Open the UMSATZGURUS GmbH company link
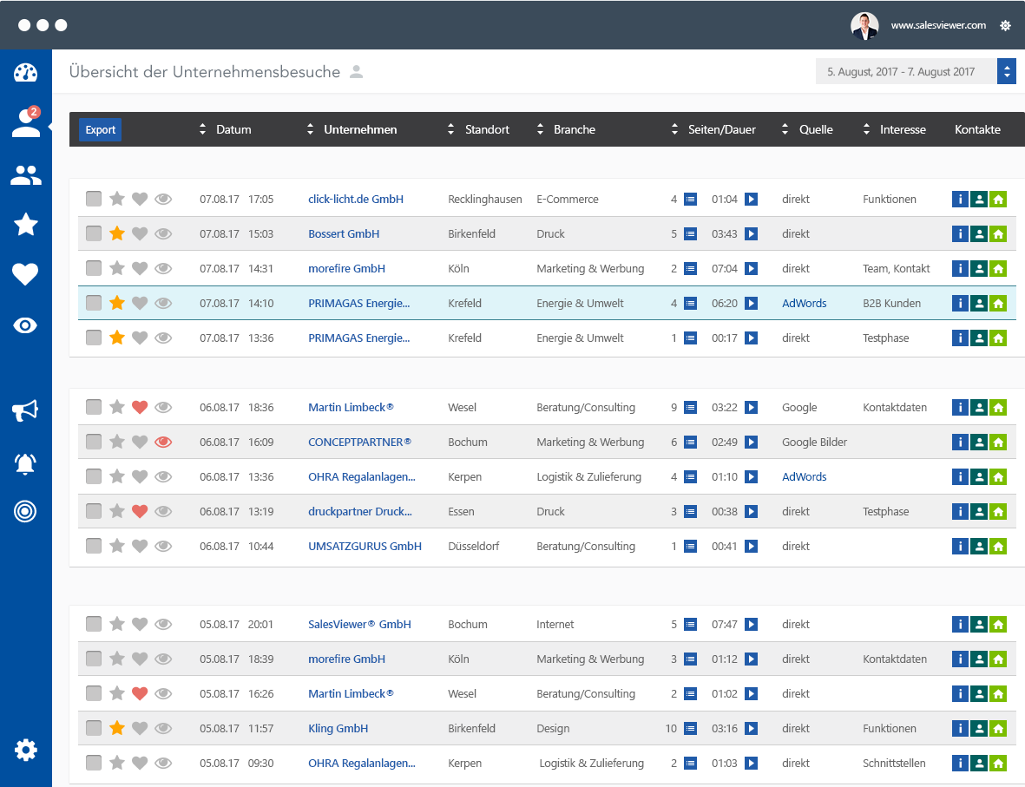1025x787 pixels. pos(365,547)
